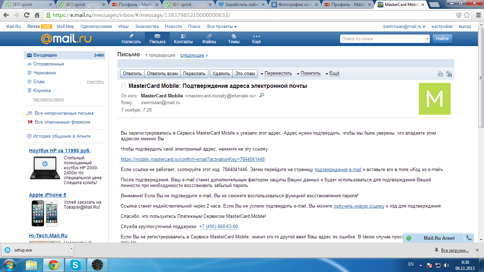This screenshot has height=272, width=484.
Task: Click the Найти search button
Action: click(x=442, y=39)
